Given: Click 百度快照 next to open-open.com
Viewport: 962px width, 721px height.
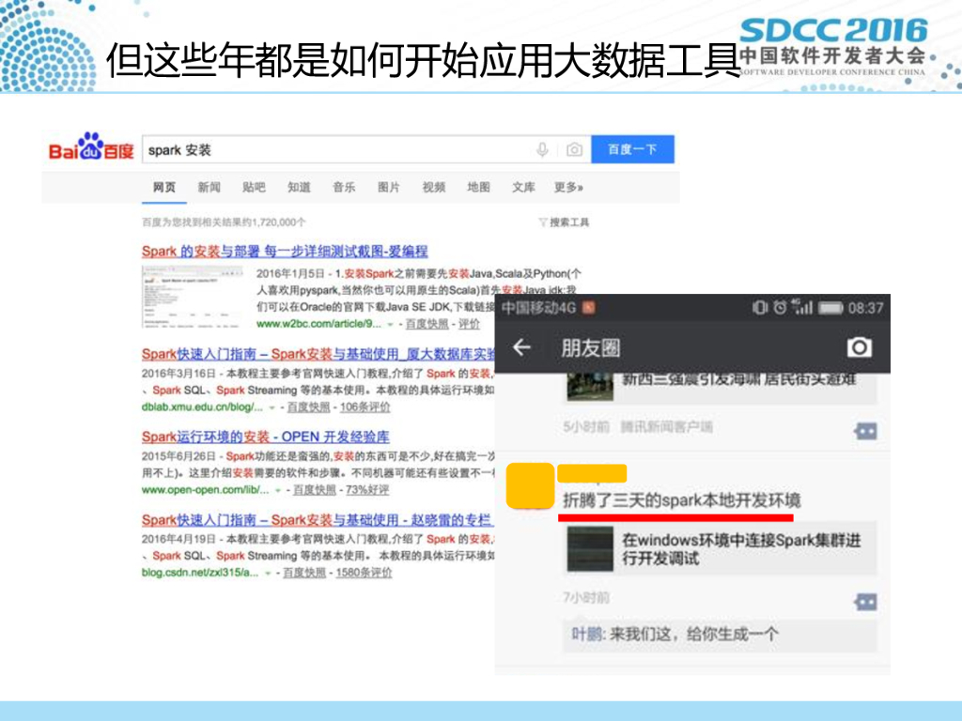Looking at the screenshot, I should 315,490.
